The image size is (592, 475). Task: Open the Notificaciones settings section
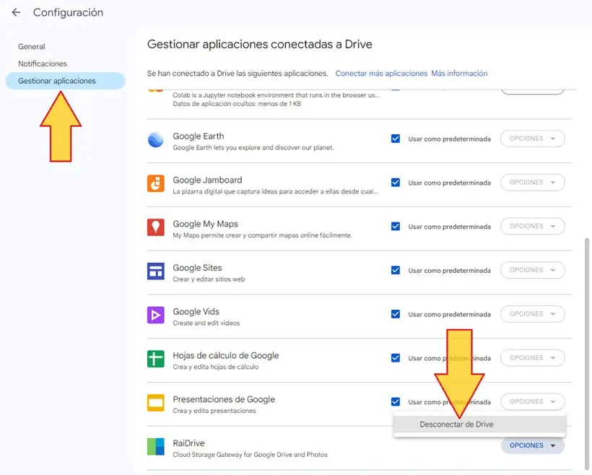43,64
